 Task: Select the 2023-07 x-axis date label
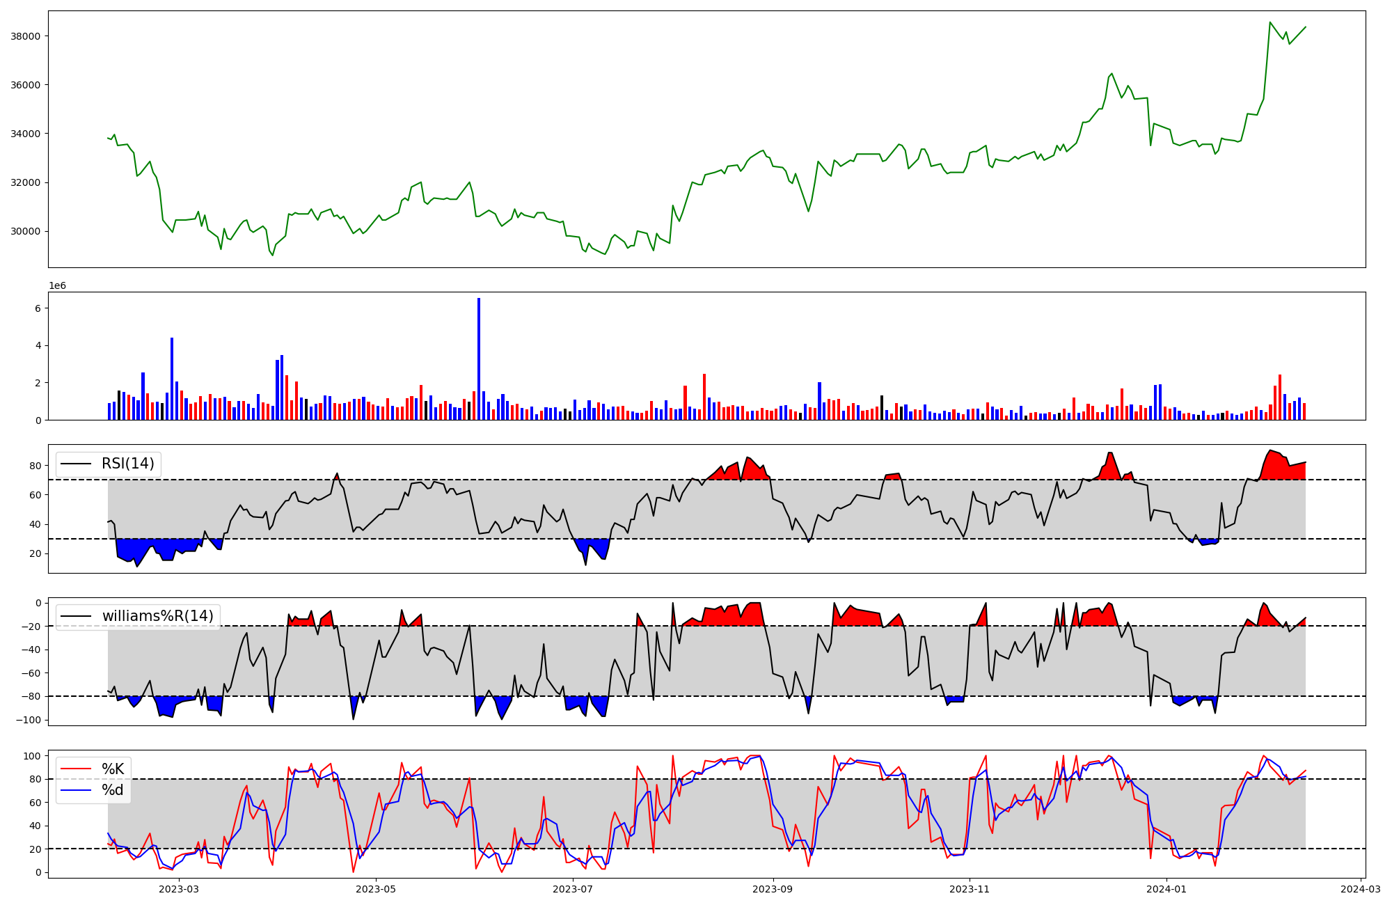pyautogui.click(x=573, y=889)
